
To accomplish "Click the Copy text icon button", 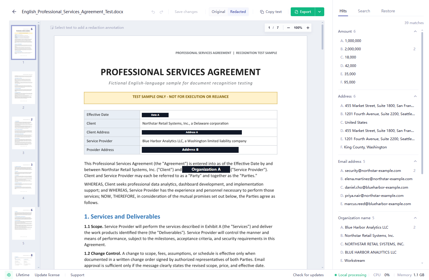I will point(271,12).
